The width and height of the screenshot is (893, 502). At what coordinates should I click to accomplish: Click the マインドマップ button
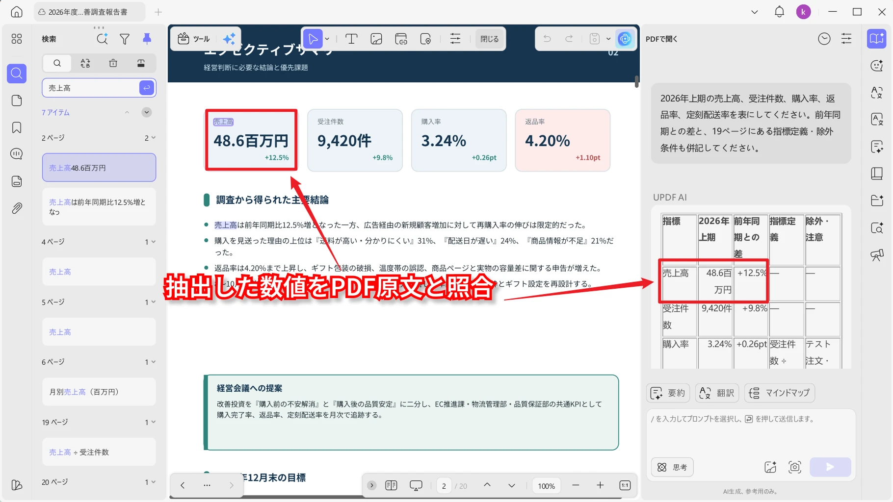pos(780,393)
